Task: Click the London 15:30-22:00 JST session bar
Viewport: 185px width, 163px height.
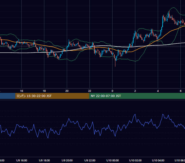Action: point(52,96)
